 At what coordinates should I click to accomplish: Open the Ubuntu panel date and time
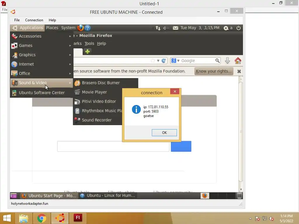click(200, 28)
